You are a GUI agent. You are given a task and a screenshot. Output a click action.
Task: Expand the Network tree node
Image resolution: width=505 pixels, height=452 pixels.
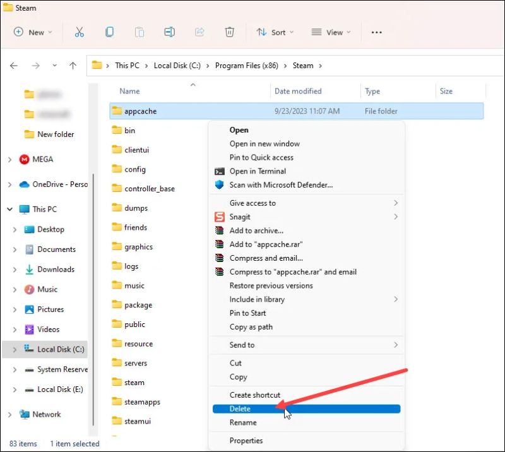pyautogui.click(x=9, y=415)
